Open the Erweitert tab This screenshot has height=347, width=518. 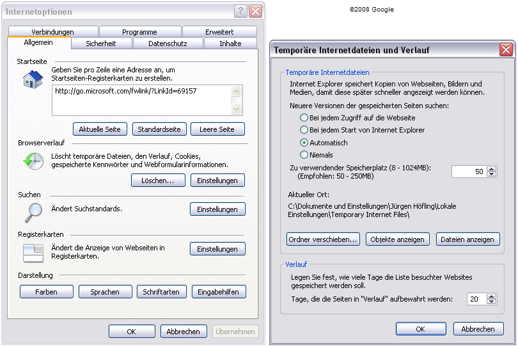tap(219, 32)
